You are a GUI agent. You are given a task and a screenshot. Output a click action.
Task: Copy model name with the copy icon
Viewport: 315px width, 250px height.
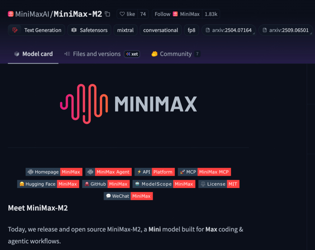(108, 14)
